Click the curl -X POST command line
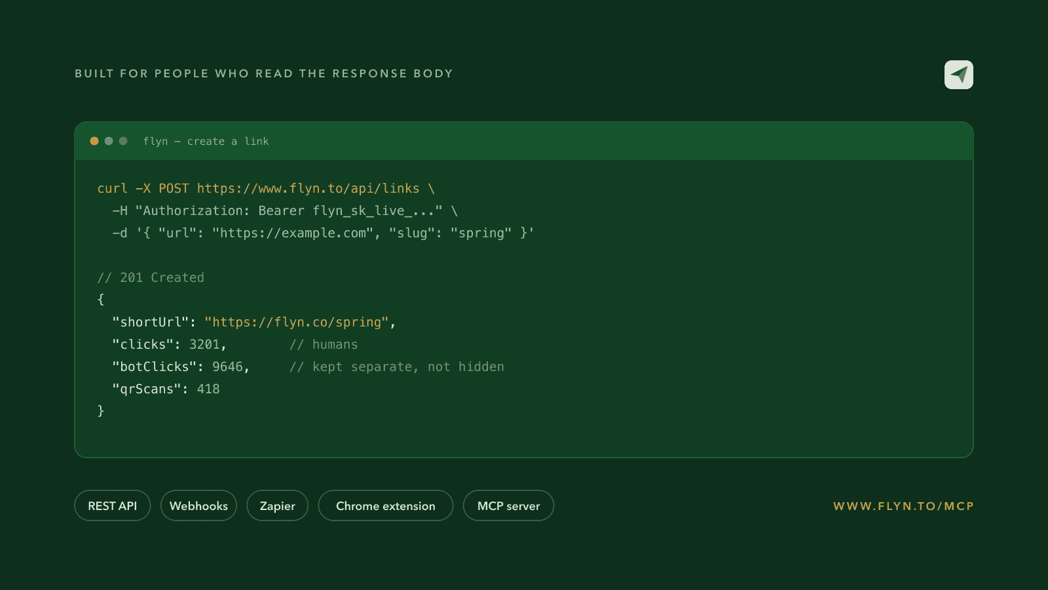The image size is (1048, 590). pos(266,189)
